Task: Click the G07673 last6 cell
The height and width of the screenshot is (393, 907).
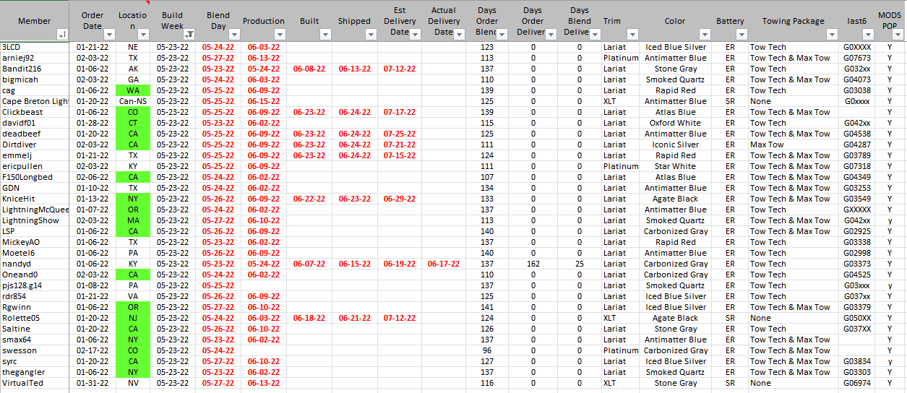Action: point(857,58)
